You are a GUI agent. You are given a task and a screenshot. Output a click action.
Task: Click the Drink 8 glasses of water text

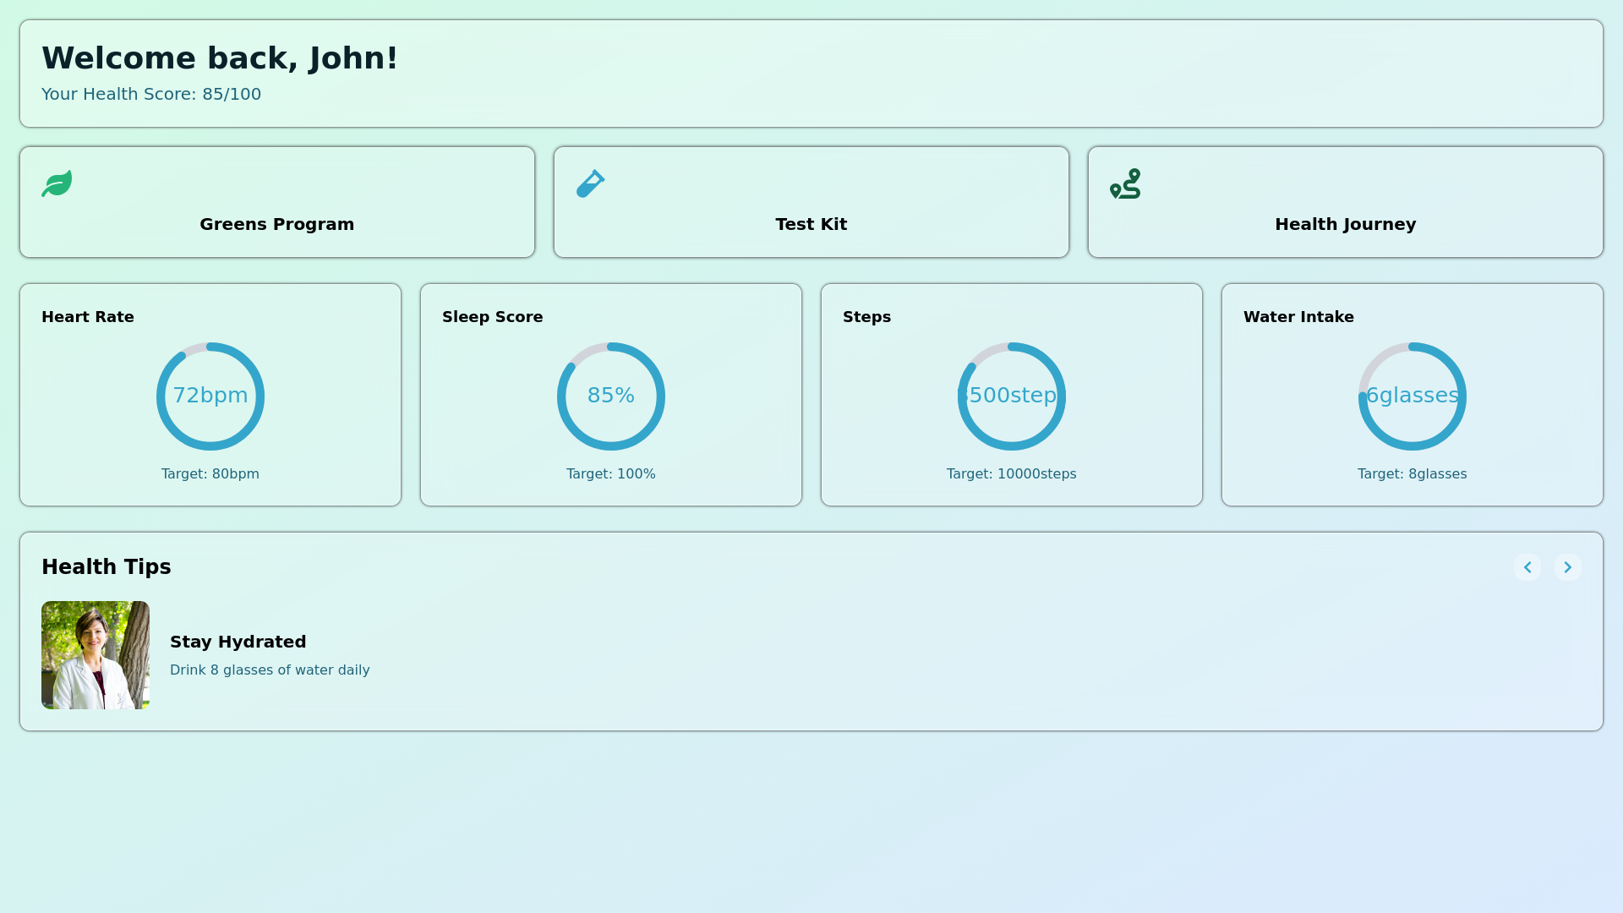click(269, 670)
